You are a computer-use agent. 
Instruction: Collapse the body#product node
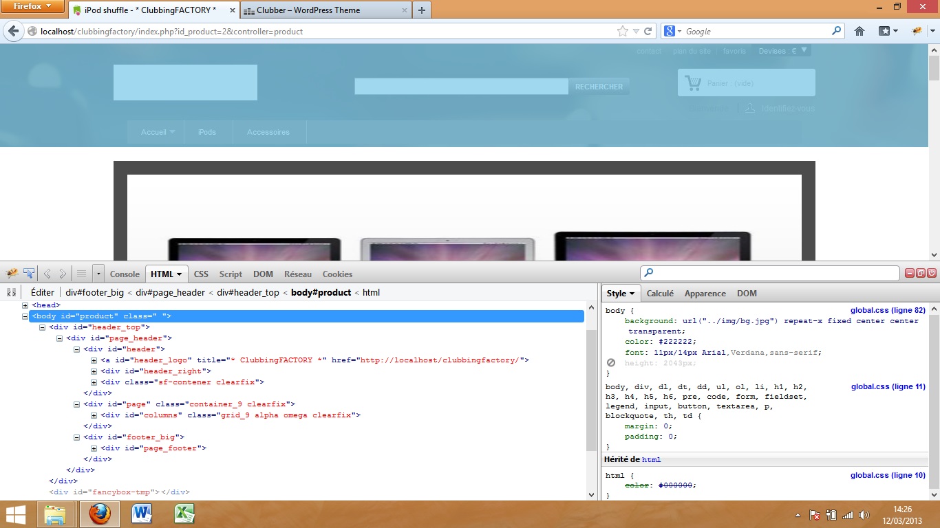[25, 316]
